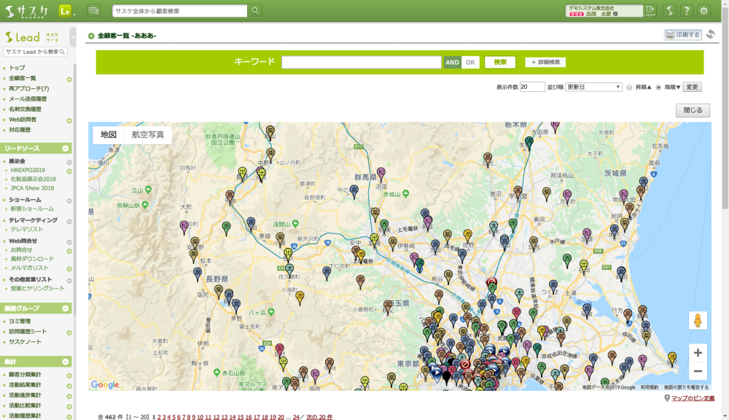Collapse the リードソース sidebar section

[x=66, y=148]
